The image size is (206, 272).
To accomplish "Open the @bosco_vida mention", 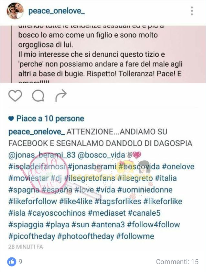I will [x=101, y=155].
